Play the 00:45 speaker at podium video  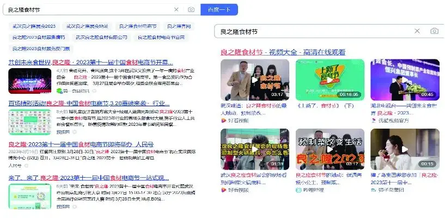coord(405,80)
